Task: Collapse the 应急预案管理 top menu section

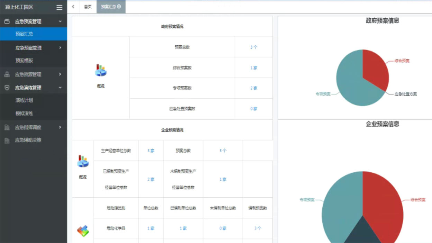Action: pyautogui.click(x=60, y=21)
